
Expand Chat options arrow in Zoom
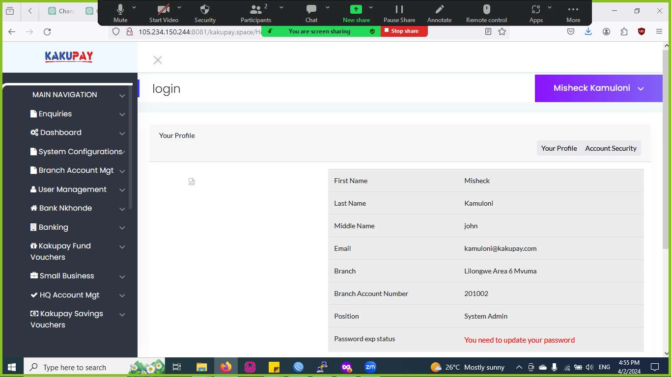(328, 7)
